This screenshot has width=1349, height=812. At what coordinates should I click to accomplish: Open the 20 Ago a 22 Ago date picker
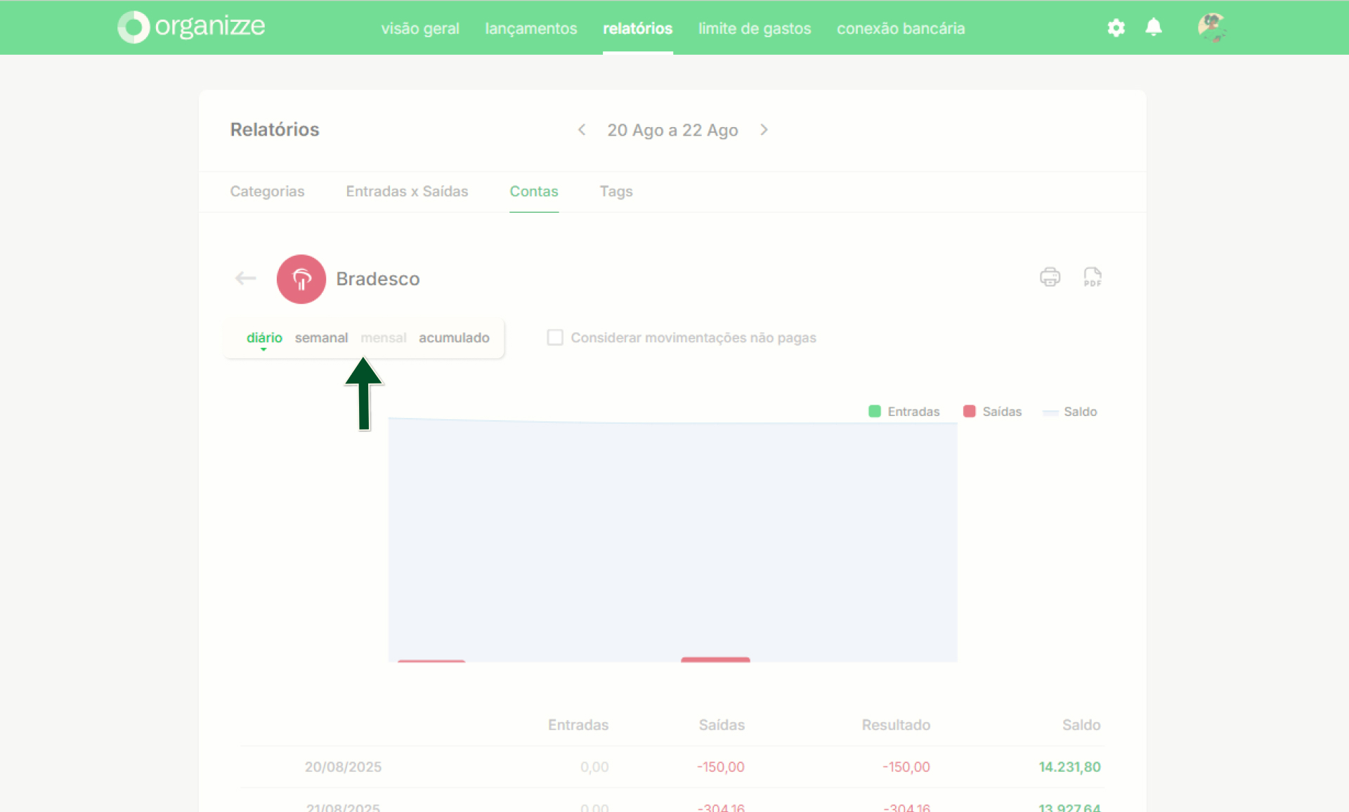tap(672, 130)
